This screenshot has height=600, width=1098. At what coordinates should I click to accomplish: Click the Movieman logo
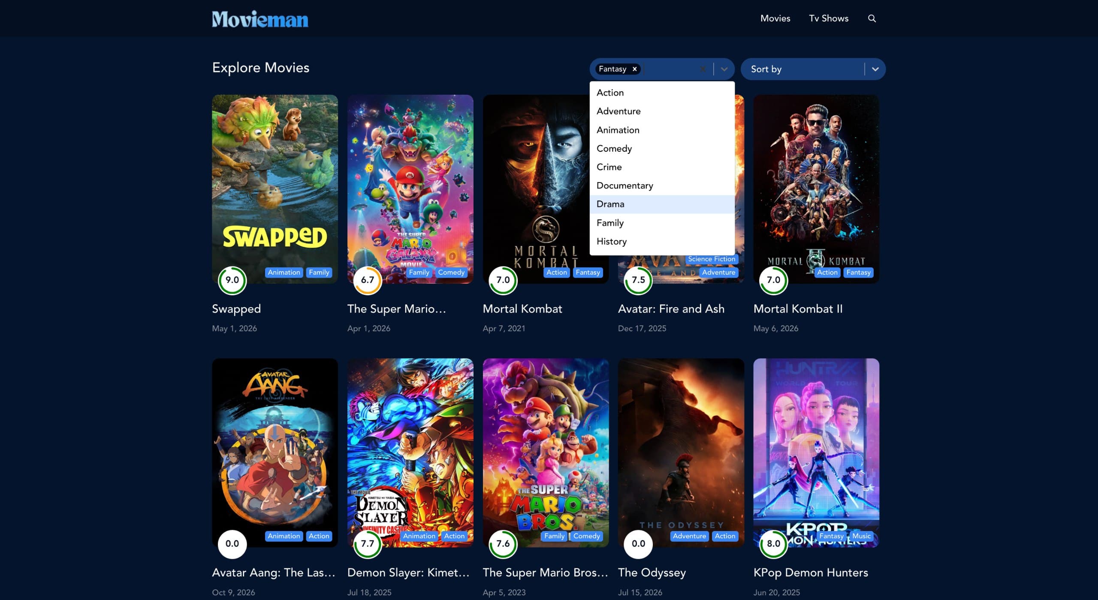point(260,19)
